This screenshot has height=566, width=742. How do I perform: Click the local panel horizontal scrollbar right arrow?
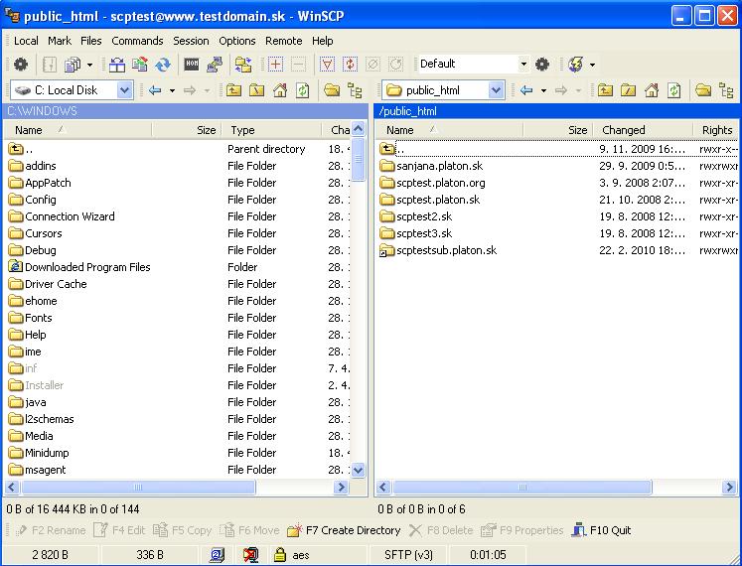tap(341, 487)
